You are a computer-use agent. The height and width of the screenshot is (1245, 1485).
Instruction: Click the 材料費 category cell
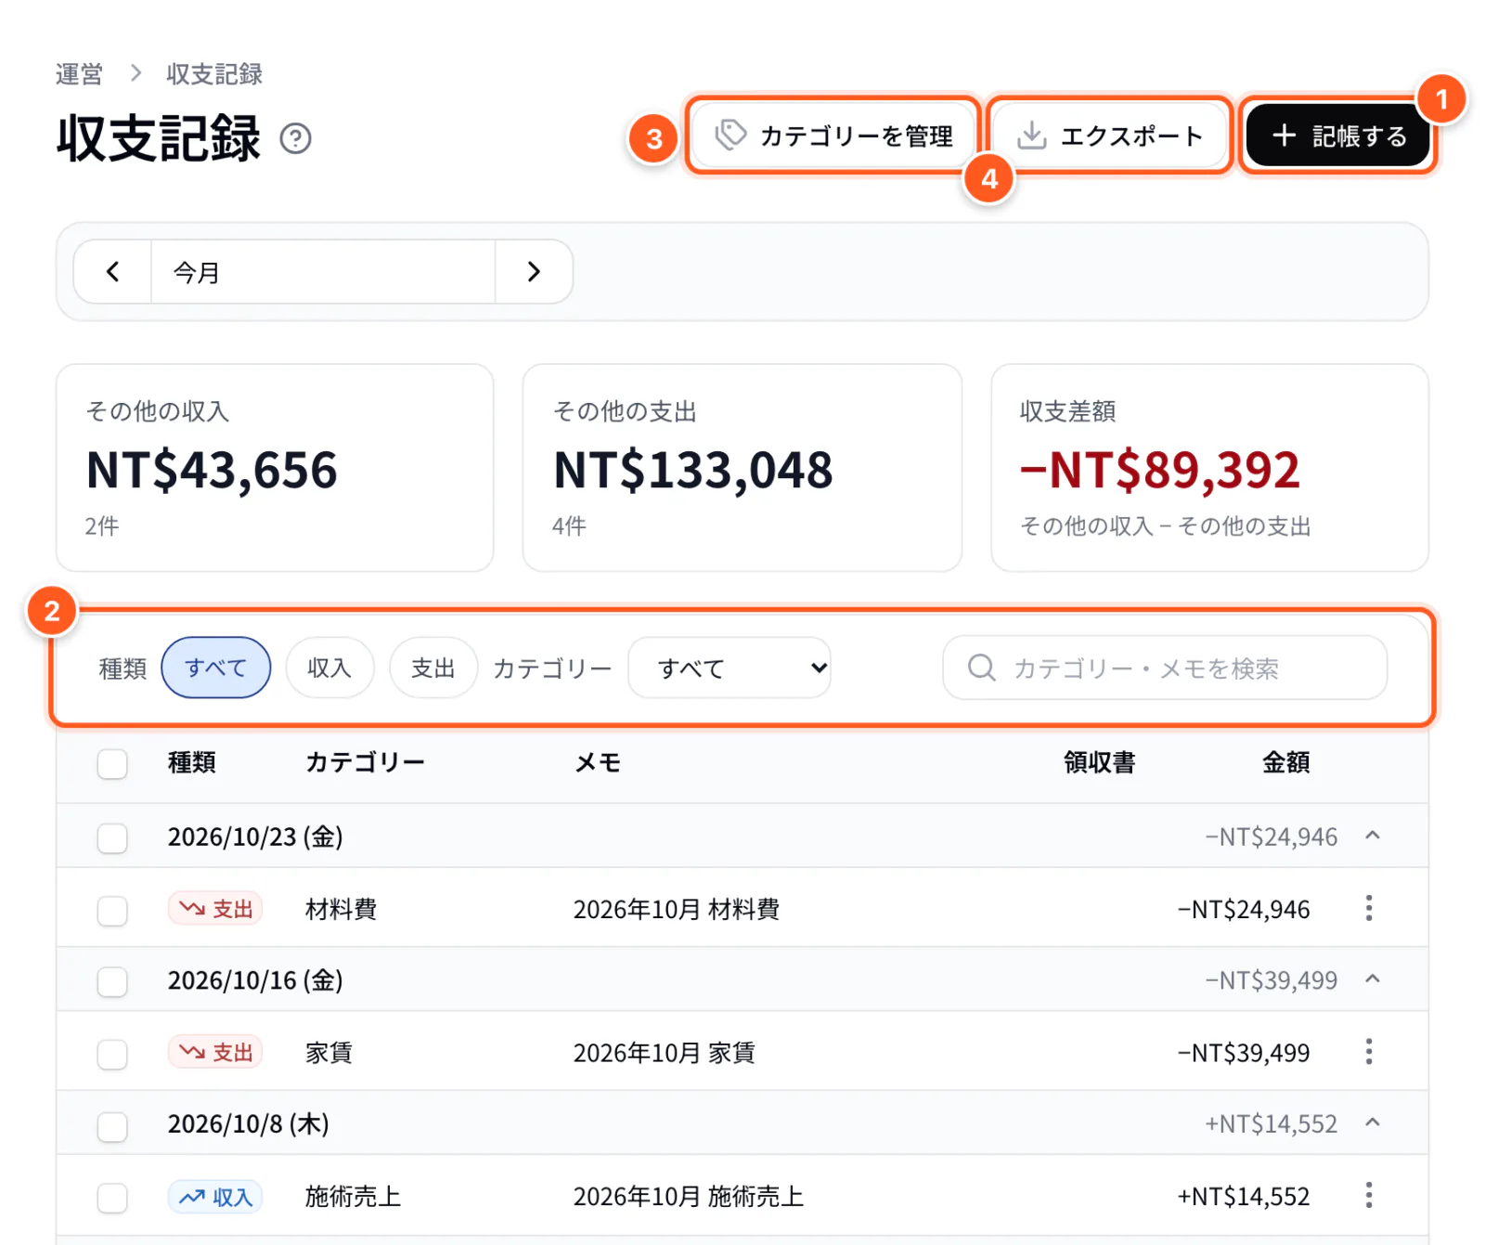click(342, 910)
